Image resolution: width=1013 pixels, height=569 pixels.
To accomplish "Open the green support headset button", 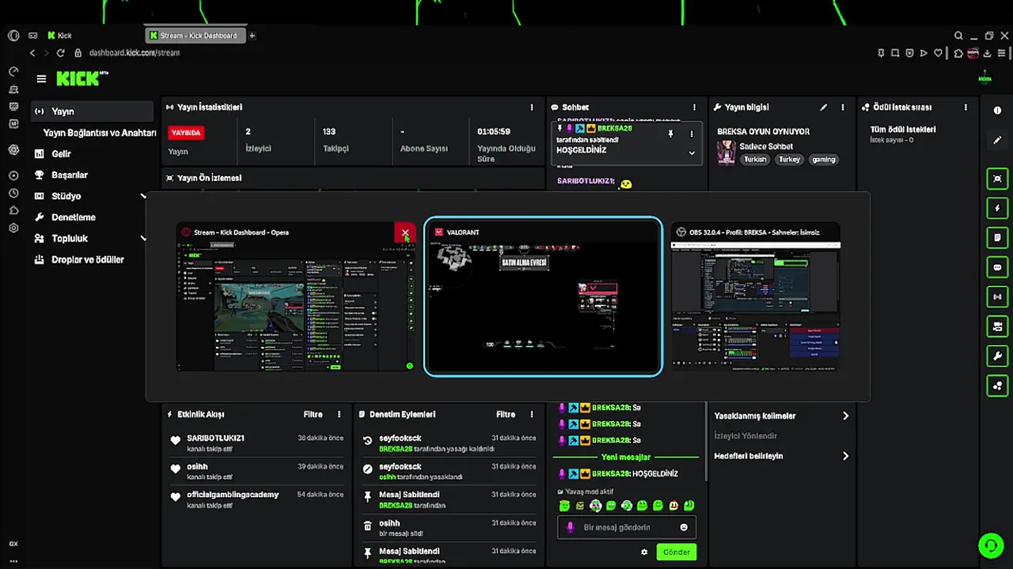I will point(990,546).
